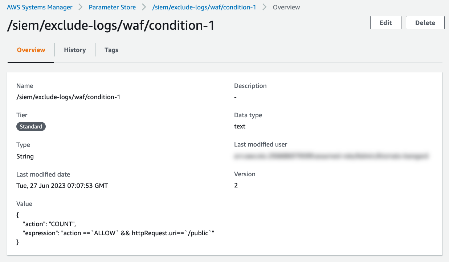The height and width of the screenshot is (262, 449).
Task: Click the chevron after Parameter Store breadcrumb
Action: coord(144,7)
